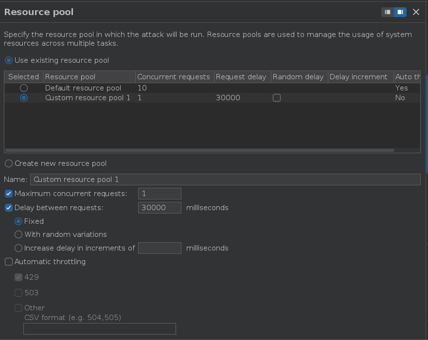Choose 'Create new resource pool' option
The image size is (428, 340).
coord(9,163)
